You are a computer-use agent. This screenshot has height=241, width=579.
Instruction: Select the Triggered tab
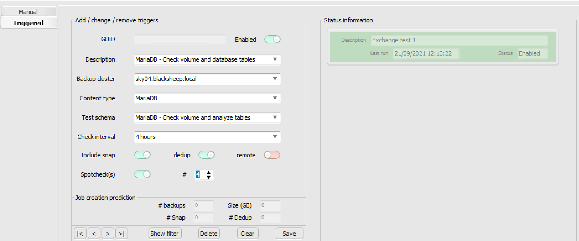point(28,23)
